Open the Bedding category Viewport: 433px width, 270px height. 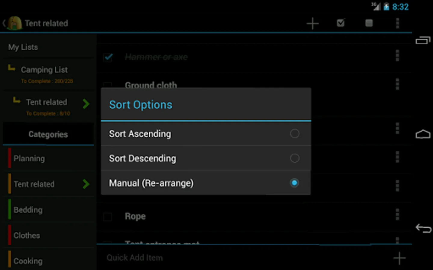(28, 210)
